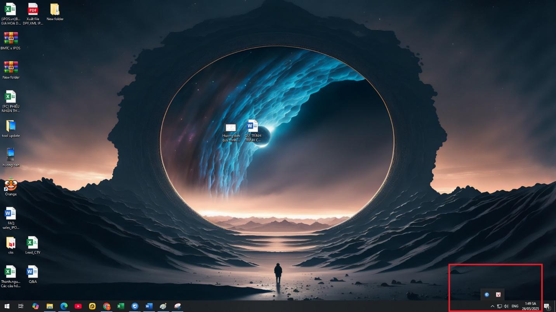Open Paint palette icon on the taskbar
Viewport: 556px width, 312px height.
[x=163, y=306]
